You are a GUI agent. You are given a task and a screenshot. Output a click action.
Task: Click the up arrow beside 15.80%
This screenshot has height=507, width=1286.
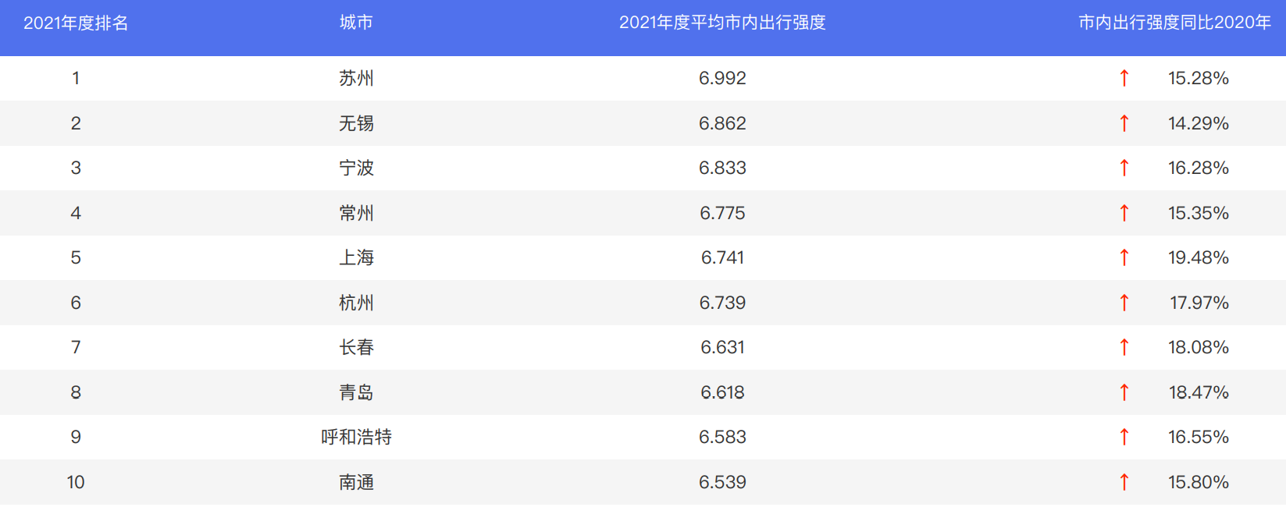coord(1124,482)
